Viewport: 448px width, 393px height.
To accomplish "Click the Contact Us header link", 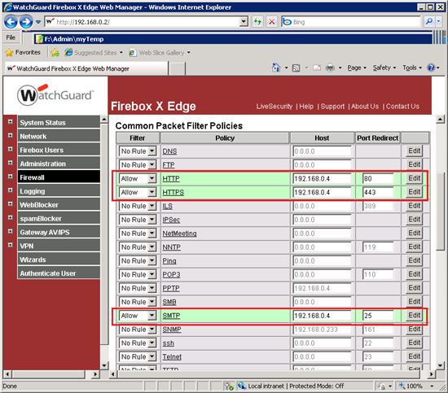I will point(402,107).
